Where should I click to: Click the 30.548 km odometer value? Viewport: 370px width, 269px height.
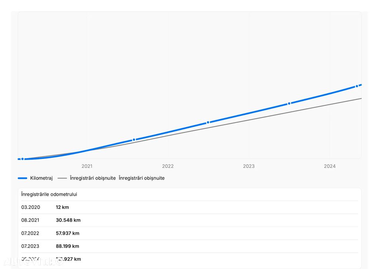68,220
